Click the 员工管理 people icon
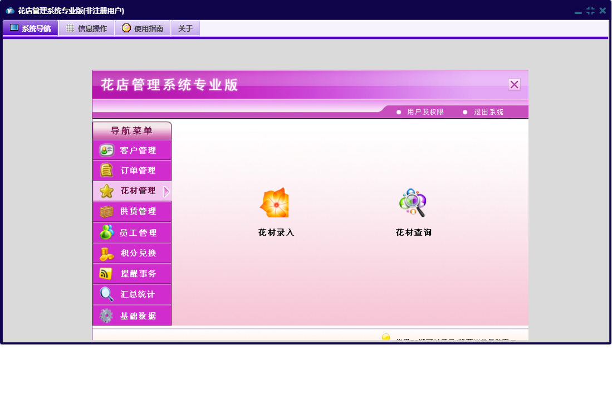This screenshot has width=612, height=403. point(106,232)
